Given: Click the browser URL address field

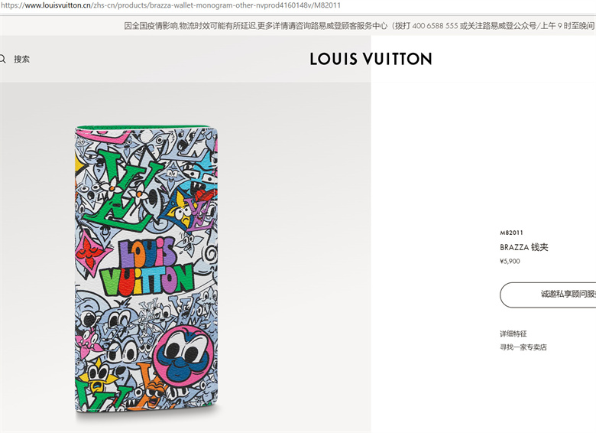Looking at the screenshot, I should (x=298, y=5).
